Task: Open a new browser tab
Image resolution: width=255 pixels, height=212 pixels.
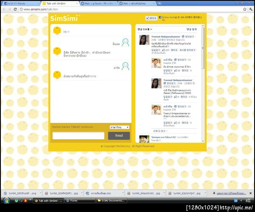Action: [x=159, y=3]
